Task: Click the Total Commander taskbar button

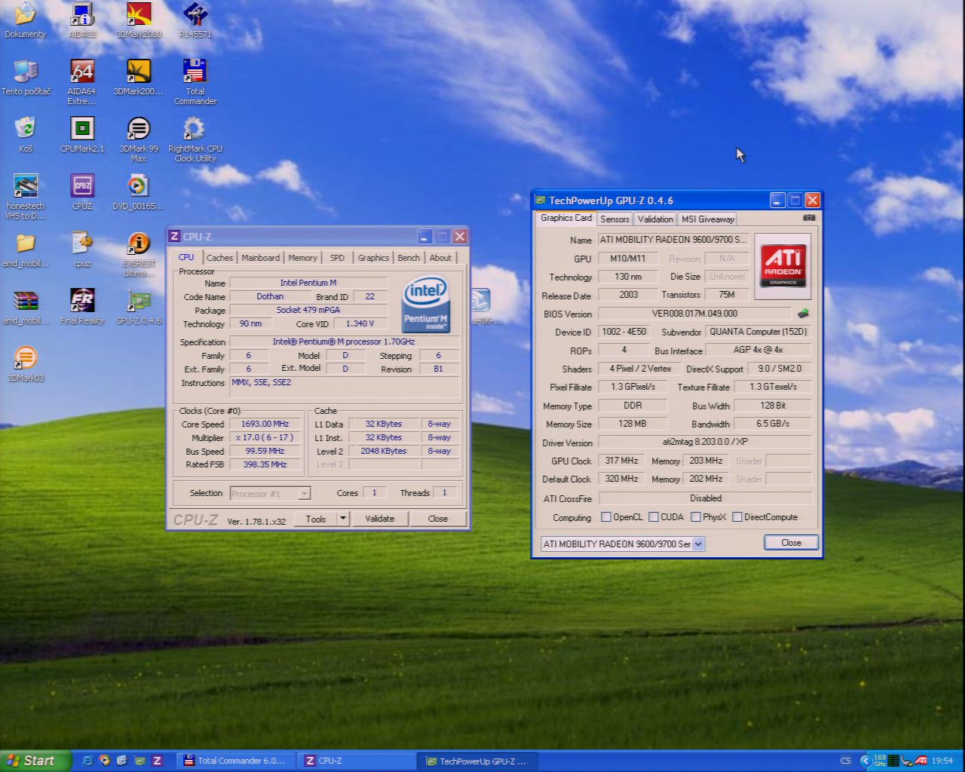Action: (x=234, y=761)
